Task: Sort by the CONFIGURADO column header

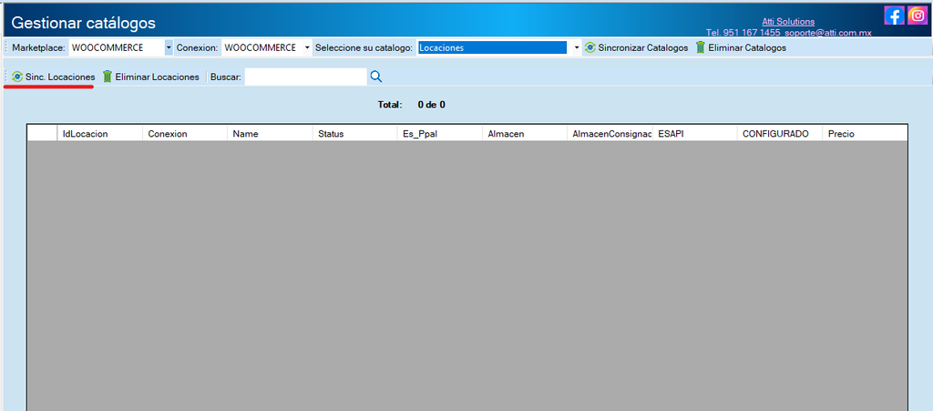Action: click(780, 134)
